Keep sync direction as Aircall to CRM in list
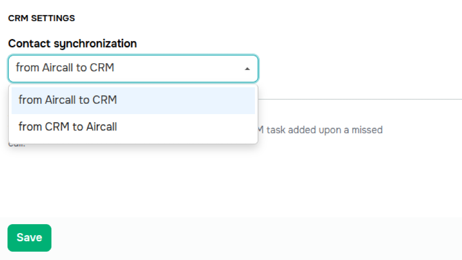Image resolution: width=462 pixels, height=260 pixels. tap(68, 100)
